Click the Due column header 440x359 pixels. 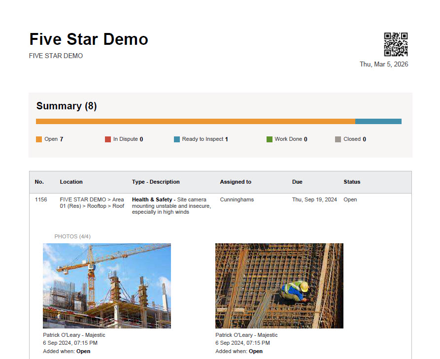[297, 182]
